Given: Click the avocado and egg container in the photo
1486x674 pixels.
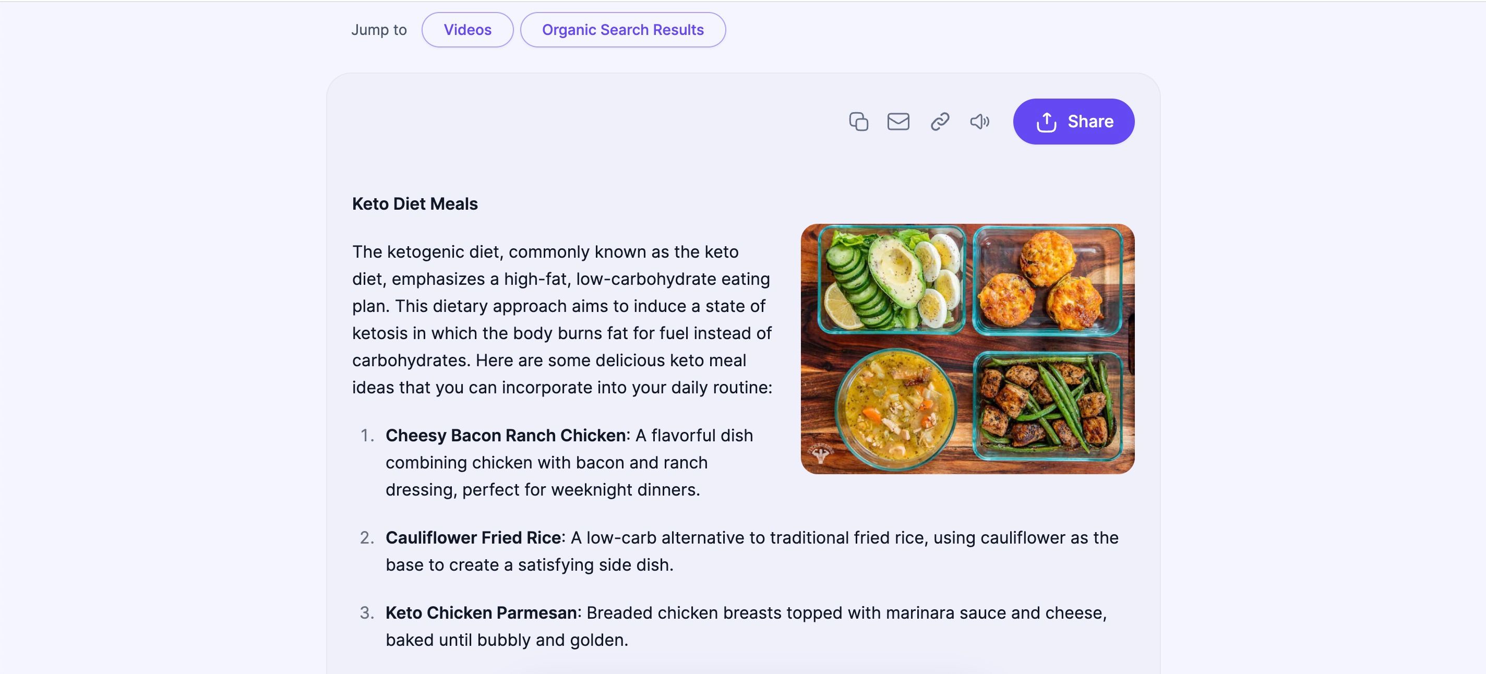Looking at the screenshot, I should pos(891,280).
